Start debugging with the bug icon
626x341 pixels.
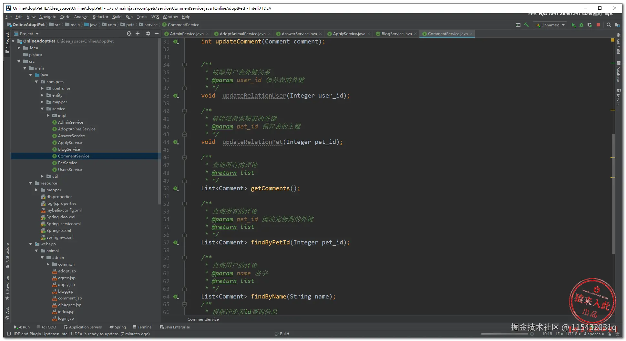(581, 25)
